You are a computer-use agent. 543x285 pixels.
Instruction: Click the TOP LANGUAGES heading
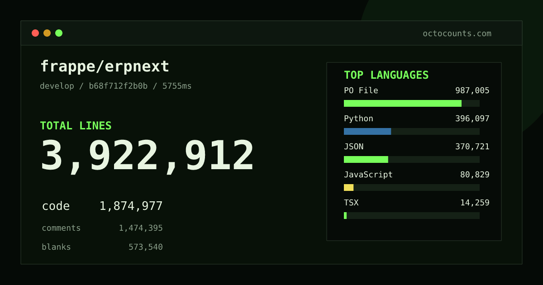click(386, 75)
